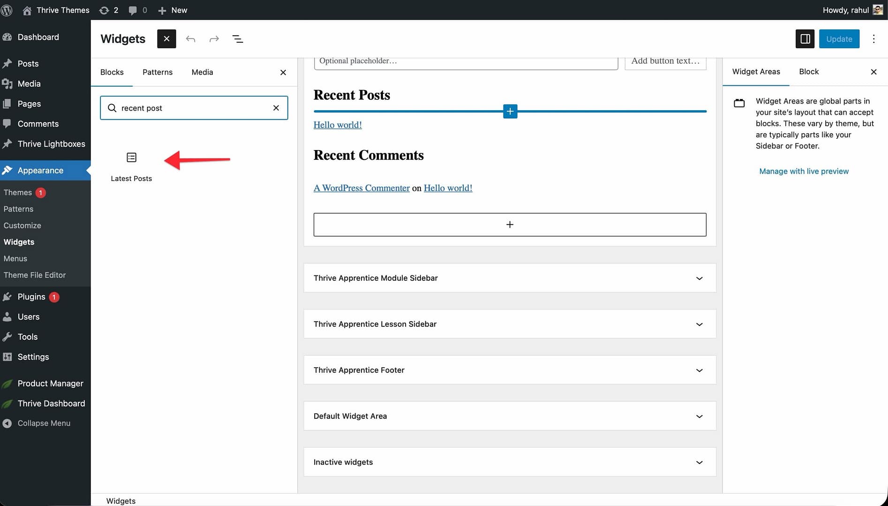Image resolution: width=888 pixels, height=506 pixels.
Task: Click the recent post search field
Action: 192,108
